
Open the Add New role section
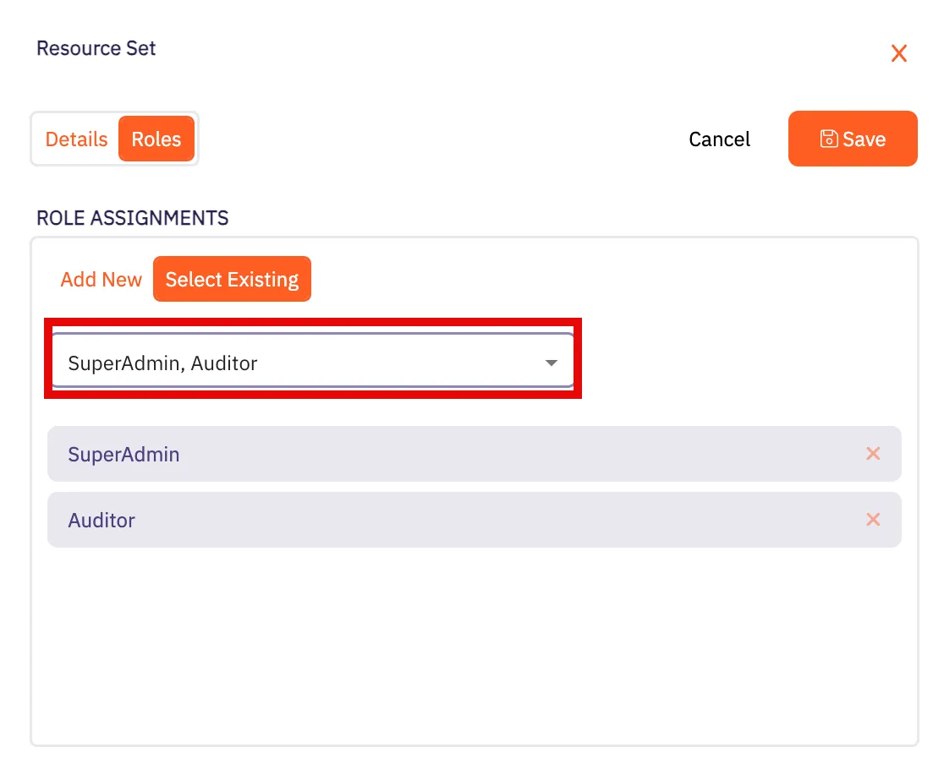101,279
